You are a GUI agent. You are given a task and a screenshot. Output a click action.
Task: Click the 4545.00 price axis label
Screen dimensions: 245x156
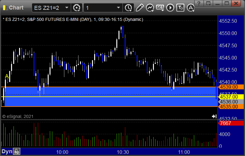coord(228,58)
